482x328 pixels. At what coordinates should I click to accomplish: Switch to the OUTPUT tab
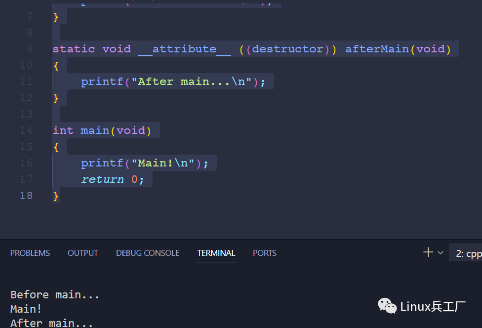click(x=82, y=253)
